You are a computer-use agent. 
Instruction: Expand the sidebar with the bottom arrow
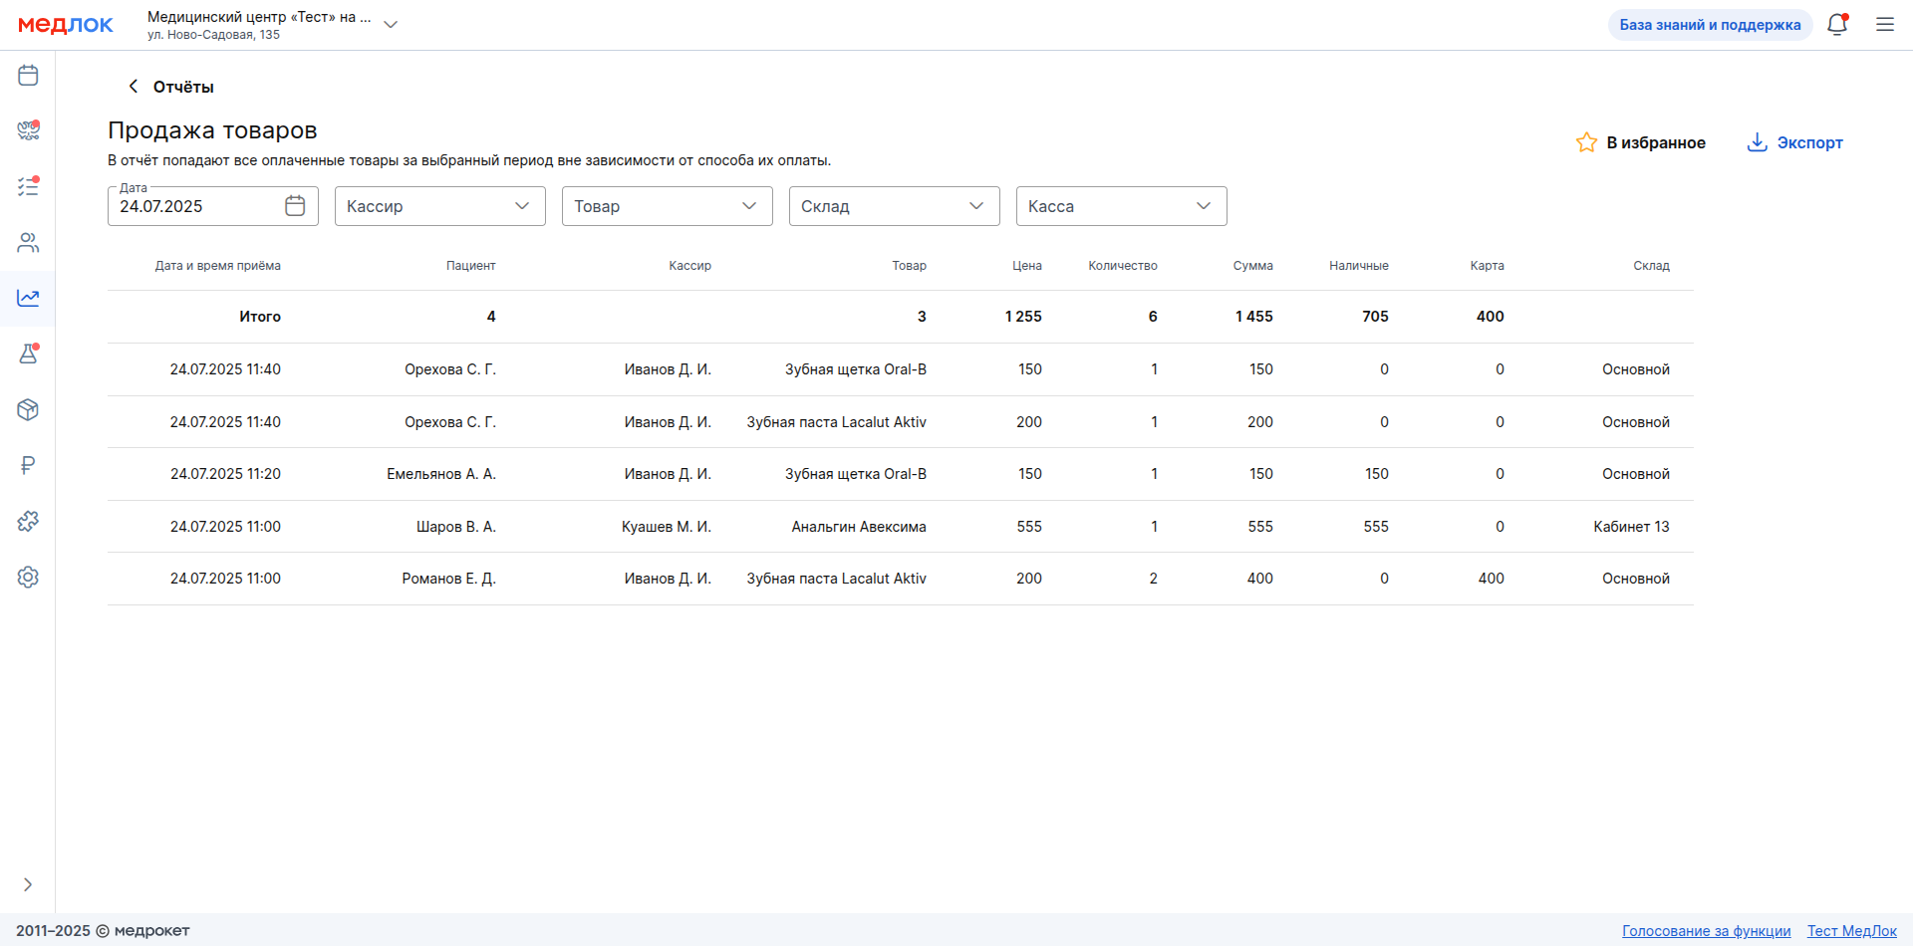[28, 884]
